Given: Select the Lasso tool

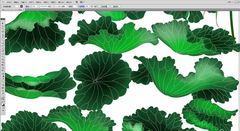Looking at the screenshot, I should [3, 31].
